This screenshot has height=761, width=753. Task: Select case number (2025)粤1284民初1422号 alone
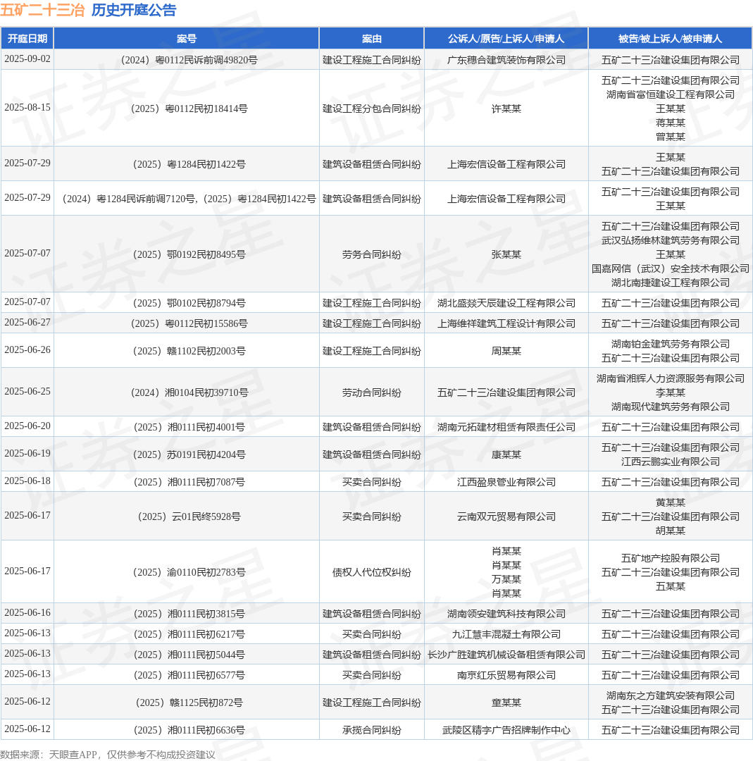tap(189, 164)
